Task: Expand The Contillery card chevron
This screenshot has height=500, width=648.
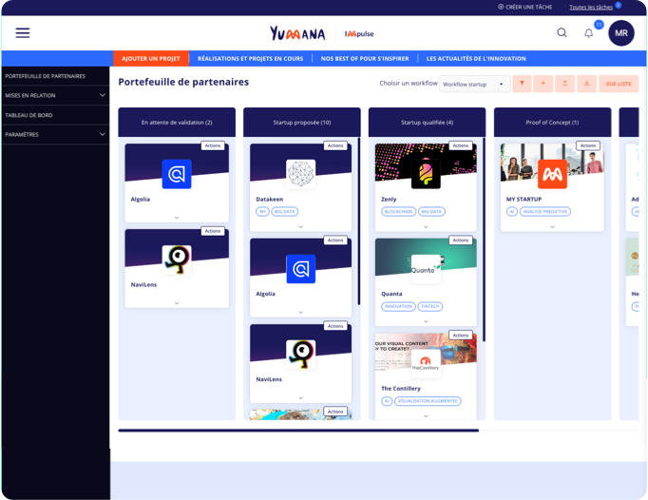Action: point(426,416)
